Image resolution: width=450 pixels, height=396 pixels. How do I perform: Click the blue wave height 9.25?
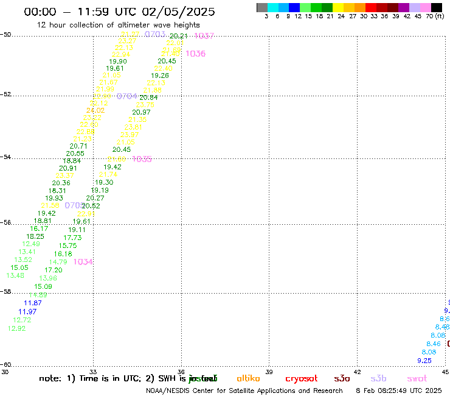pos(424,361)
